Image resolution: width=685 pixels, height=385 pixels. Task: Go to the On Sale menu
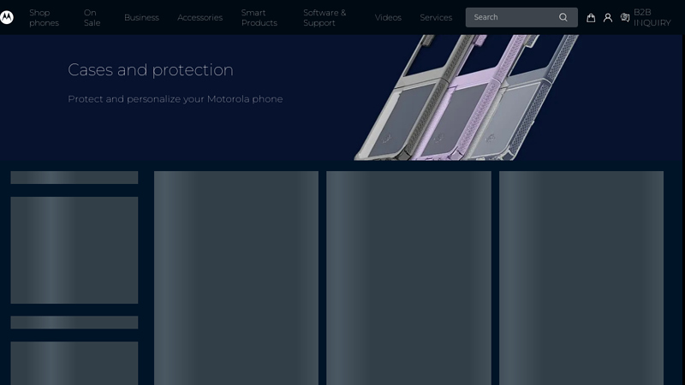92,17
